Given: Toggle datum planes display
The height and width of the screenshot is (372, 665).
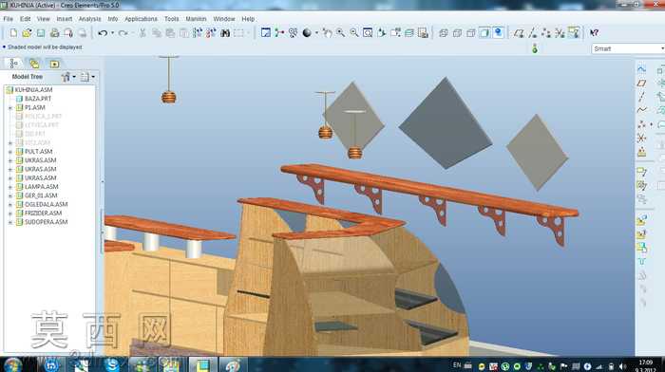Looking at the screenshot, I should pyautogui.click(x=519, y=32).
